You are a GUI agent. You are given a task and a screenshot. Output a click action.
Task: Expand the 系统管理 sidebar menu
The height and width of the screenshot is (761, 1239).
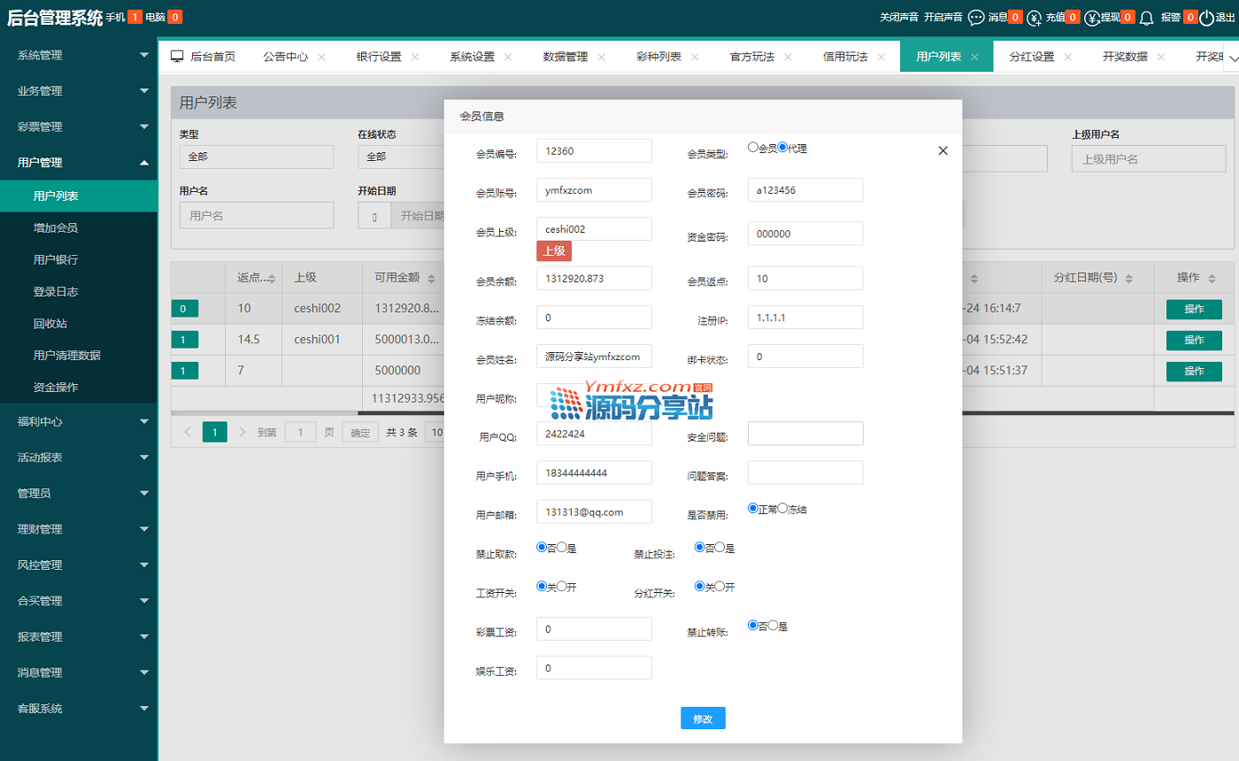point(78,55)
